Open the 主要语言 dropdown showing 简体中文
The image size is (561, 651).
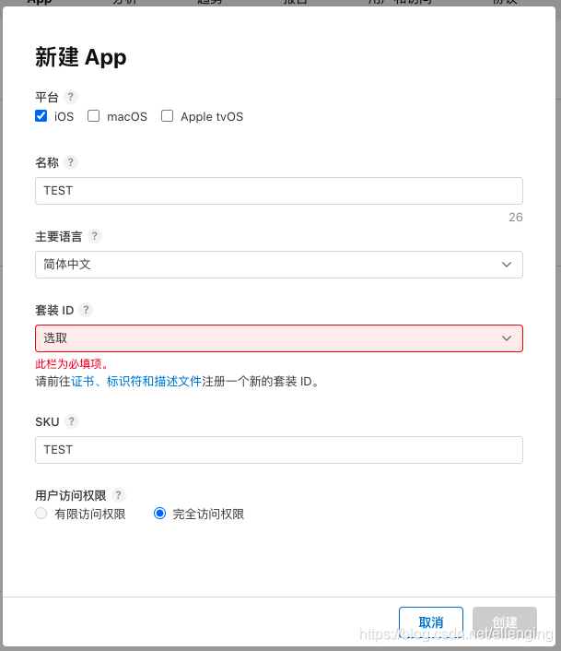click(x=278, y=265)
